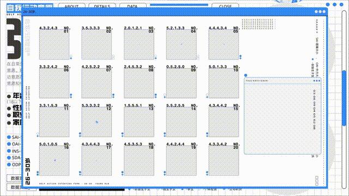
Task: Click blue dot marker beside tile NO. 17
Action: [x=80, y=173]
